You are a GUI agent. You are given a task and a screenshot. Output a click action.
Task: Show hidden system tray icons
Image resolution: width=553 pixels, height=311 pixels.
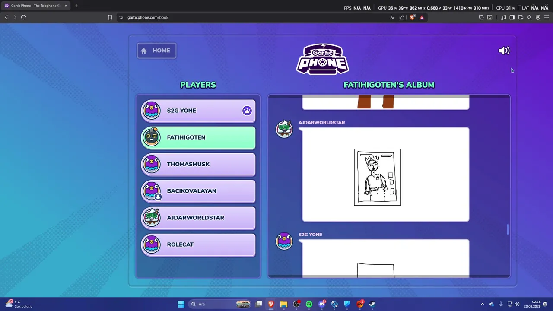pos(482,304)
